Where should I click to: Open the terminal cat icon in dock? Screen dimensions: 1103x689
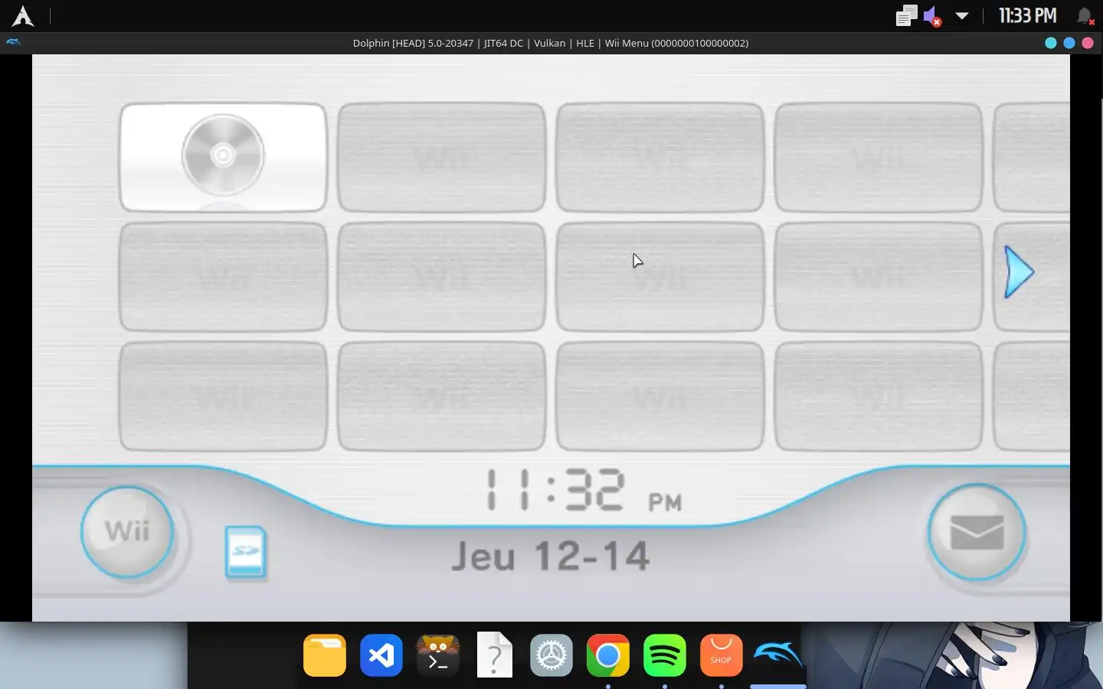pyautogui.click(x=438, y=655)
